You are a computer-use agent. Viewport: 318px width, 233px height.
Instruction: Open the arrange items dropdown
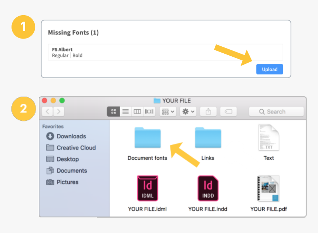168,111
